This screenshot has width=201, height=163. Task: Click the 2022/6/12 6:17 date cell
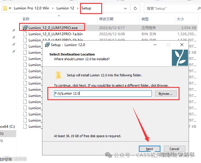click(x=112, y=28)
